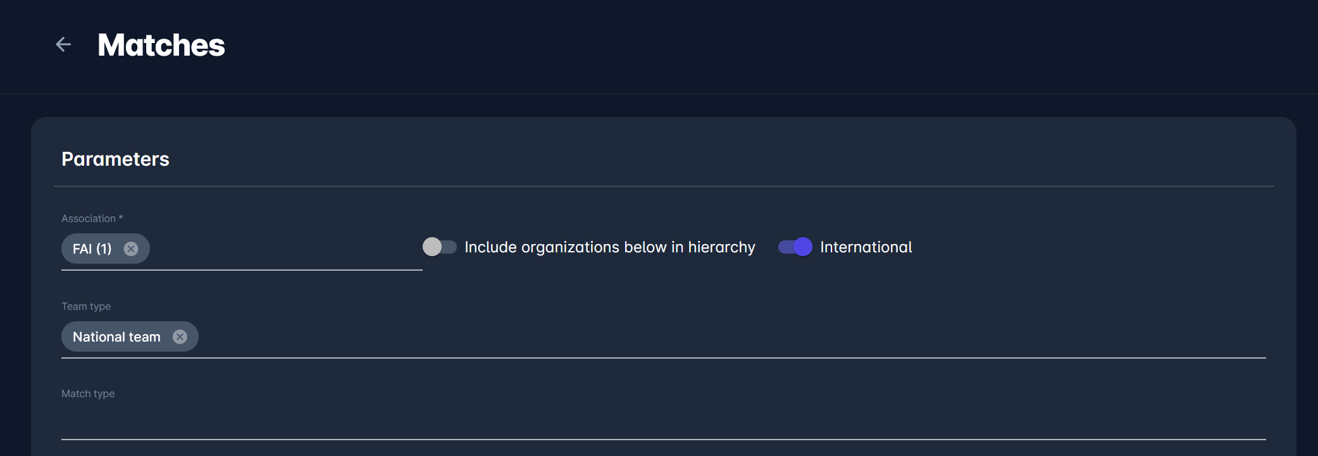Click the 'International' label text
1318x456 pixels.
pos(866,247)
